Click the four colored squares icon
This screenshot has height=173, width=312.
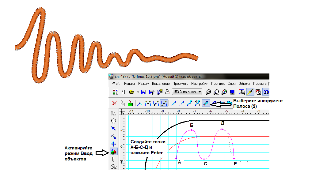(x=116, y=92)
